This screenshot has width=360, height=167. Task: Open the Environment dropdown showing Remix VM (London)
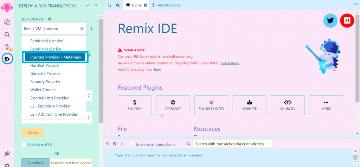point(54,29)
